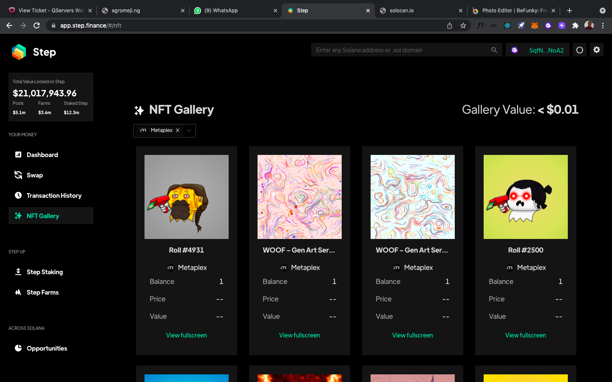Viewport: 612px width, 382px height.
Task: Reload the current page
Action: 37,25
